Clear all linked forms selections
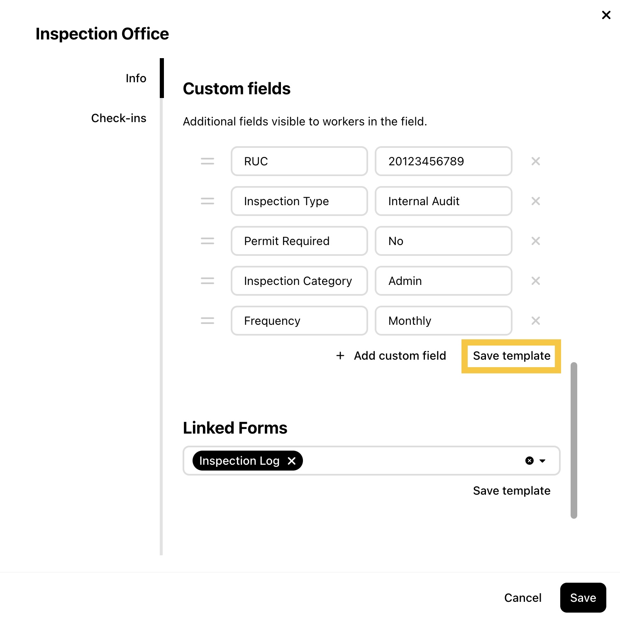The image size is (620, 618). [529, 461]
